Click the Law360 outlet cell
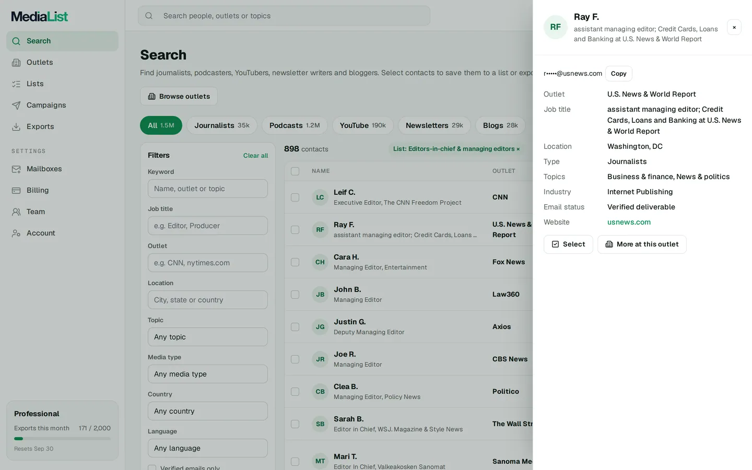The width and height of the screenshot is (752, 470). (x=506, y=295)
